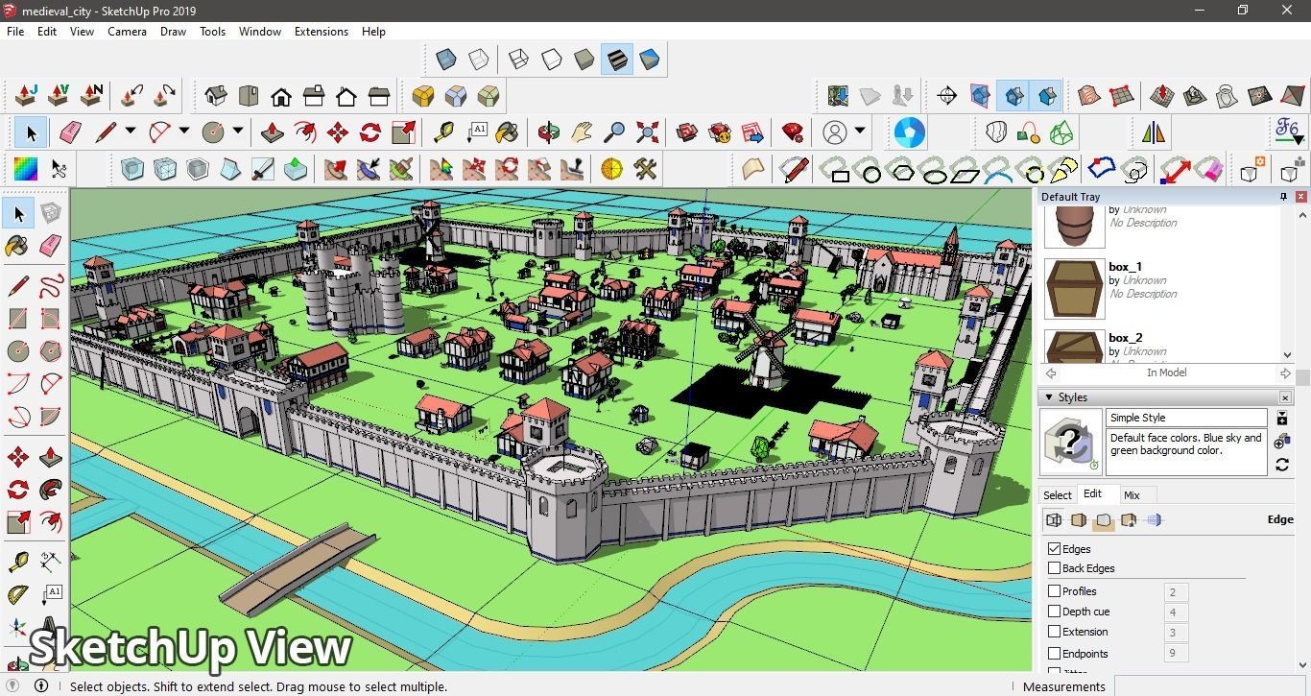Close the Styles panel
Screen dimensions: 1311x696
(1285, 397)
